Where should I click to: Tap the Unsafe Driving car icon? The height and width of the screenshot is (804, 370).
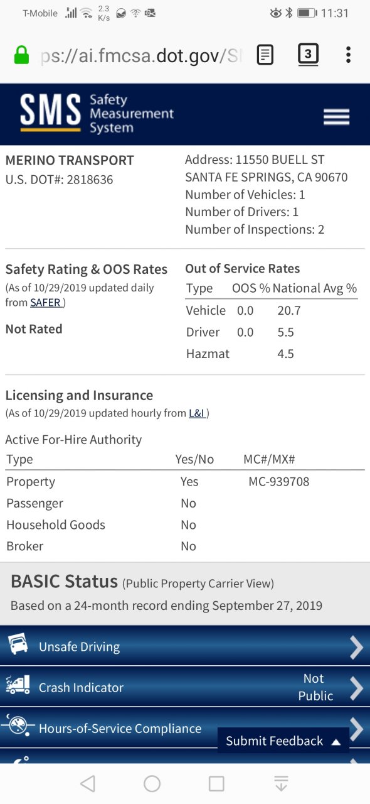coord(18,644)
